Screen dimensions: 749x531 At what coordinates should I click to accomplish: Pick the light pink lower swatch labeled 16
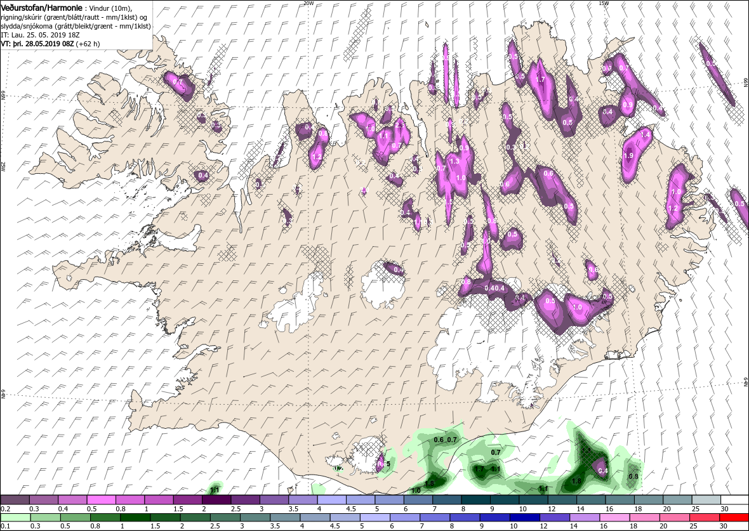(614, 518)
